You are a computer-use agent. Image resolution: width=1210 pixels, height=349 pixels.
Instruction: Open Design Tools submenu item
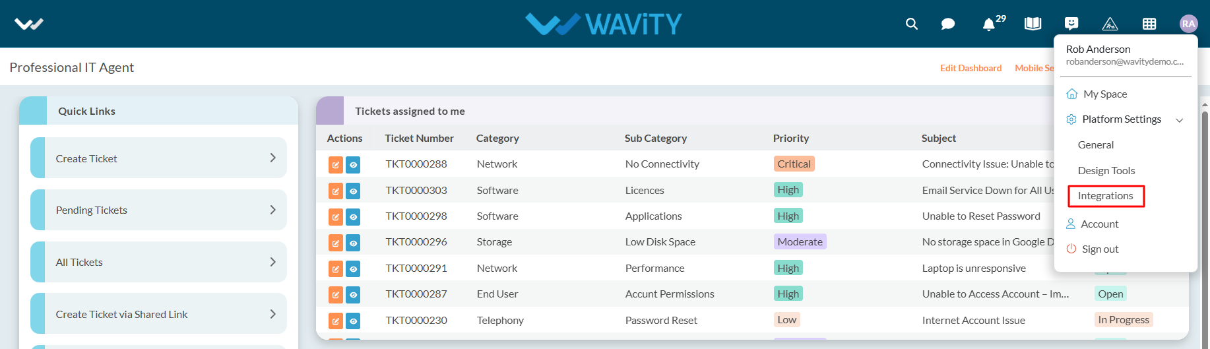[x=1106, y=171]
